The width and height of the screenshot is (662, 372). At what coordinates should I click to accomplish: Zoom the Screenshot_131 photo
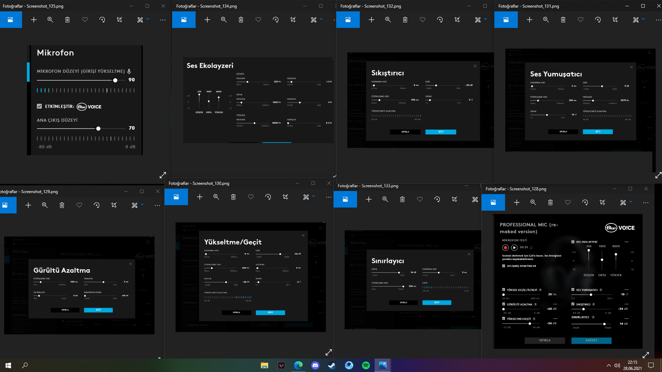pos(546,20)
